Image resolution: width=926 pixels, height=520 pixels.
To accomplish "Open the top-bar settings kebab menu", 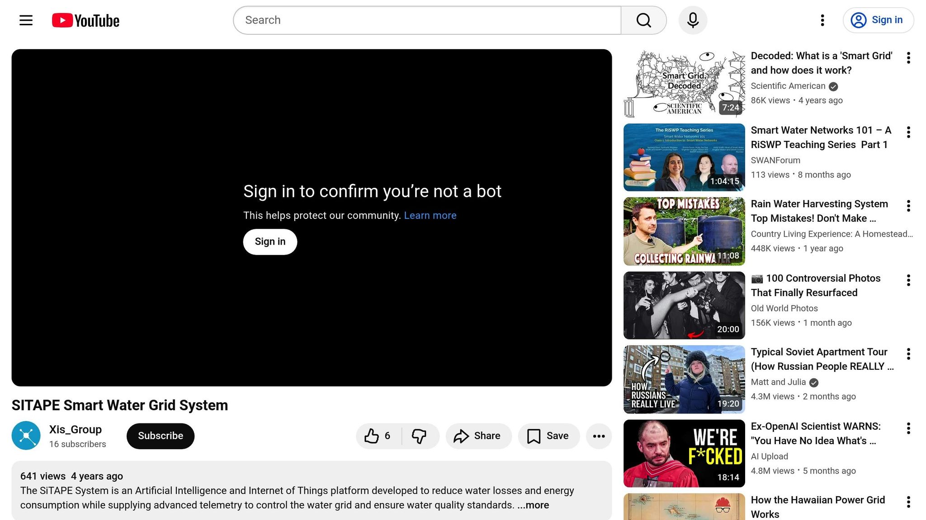I will point(822,20).
